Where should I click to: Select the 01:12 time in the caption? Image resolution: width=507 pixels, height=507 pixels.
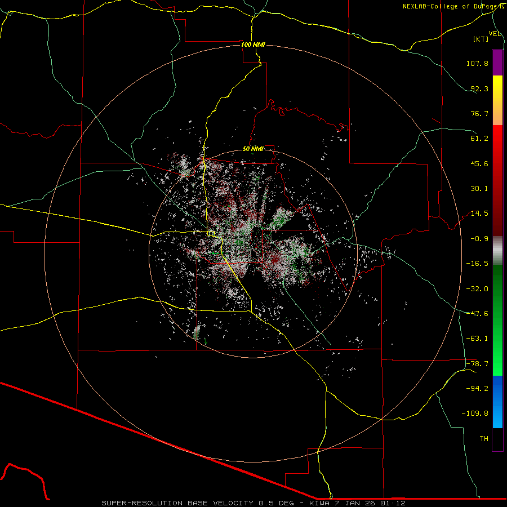[394, 503]
